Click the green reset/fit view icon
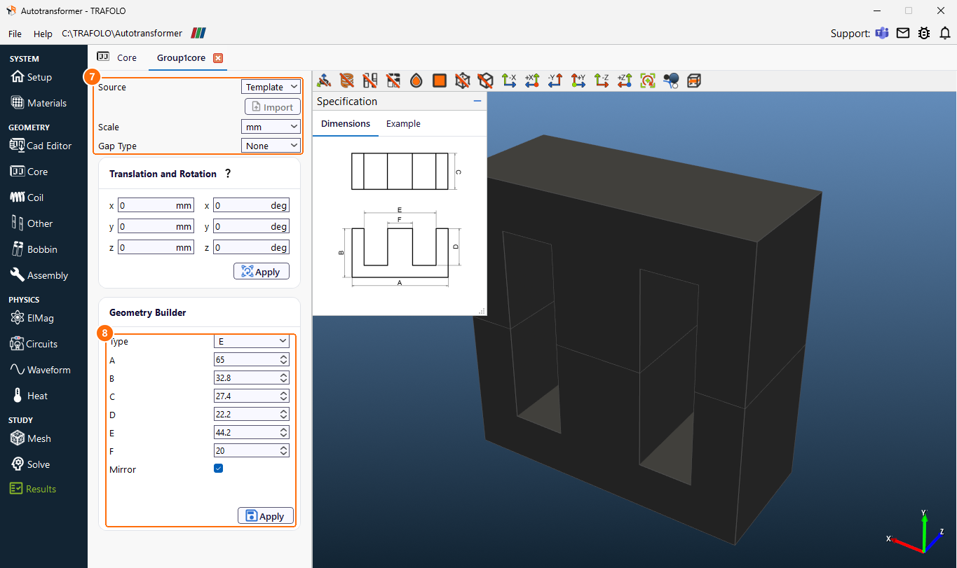 pyautogui.click(x=648, y=81)
